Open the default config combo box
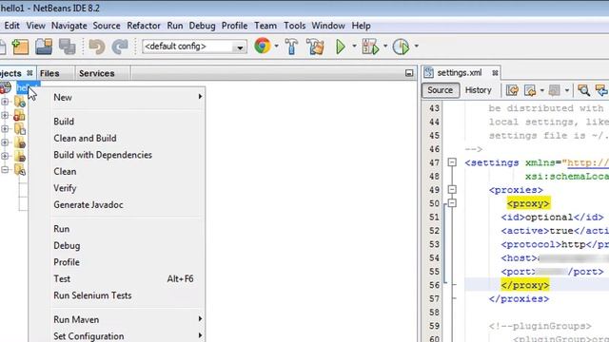The height and width of the screenshot is (342, 609). pyautogui.click(x=194, y=47)
